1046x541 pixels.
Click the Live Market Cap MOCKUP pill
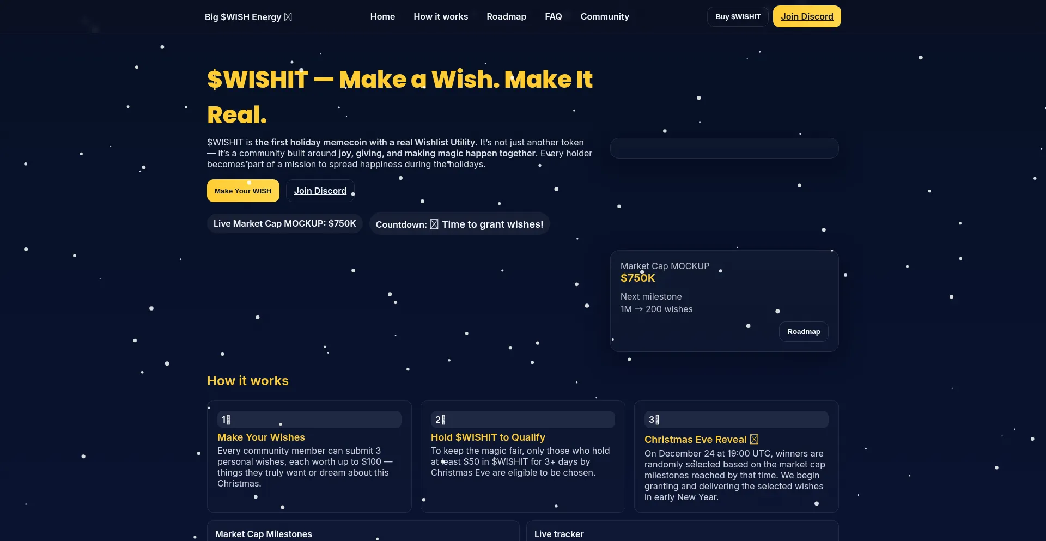(x=284, y=223)
